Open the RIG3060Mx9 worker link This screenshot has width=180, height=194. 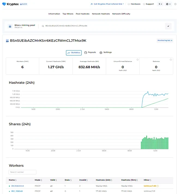[x=17, y=186]
